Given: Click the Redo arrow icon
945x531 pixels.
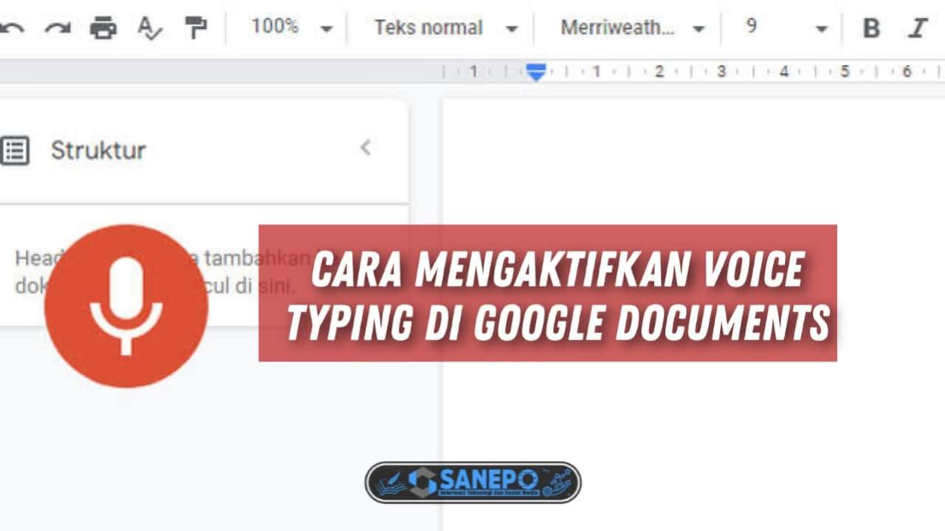Looking at the screenshot, I should tap(57, 28).
